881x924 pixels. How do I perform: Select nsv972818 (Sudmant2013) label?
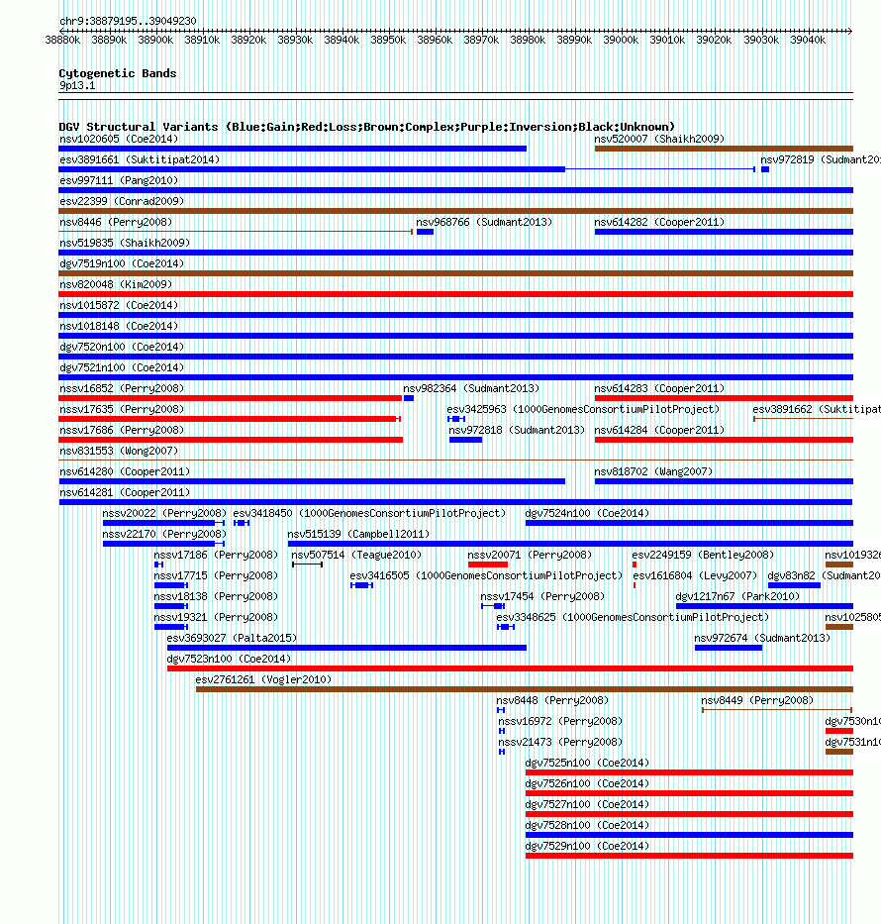tap(517, 430)
